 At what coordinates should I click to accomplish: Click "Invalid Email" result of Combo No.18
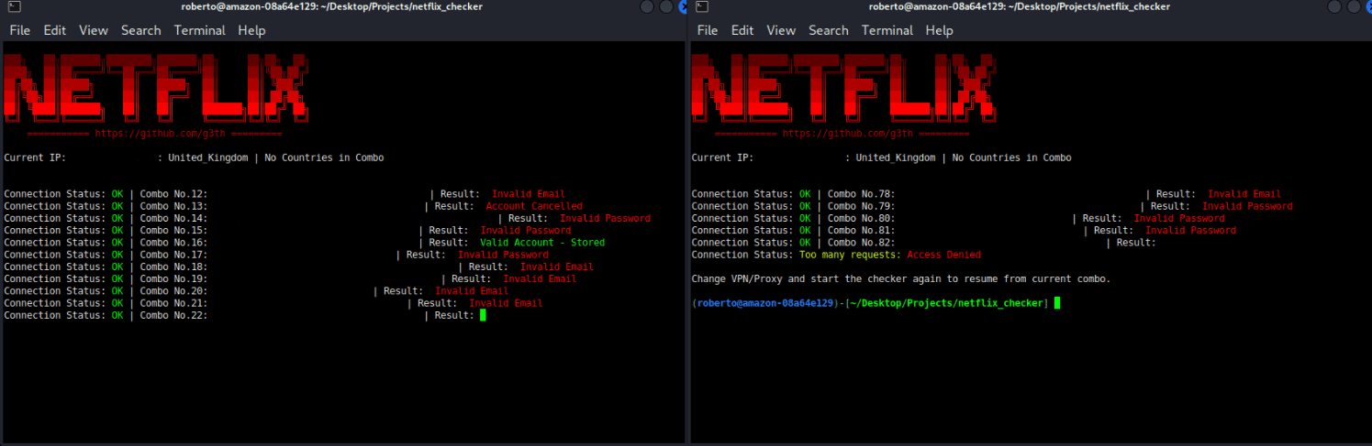[557, 267]
